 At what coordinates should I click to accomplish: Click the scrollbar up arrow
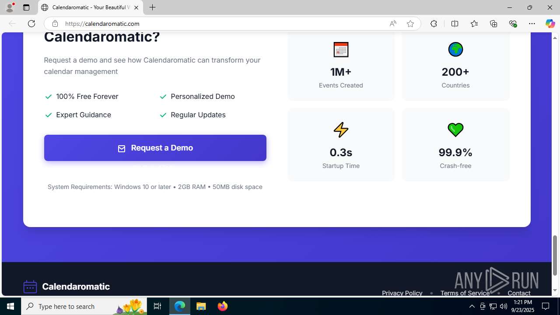tap(555, 38)
